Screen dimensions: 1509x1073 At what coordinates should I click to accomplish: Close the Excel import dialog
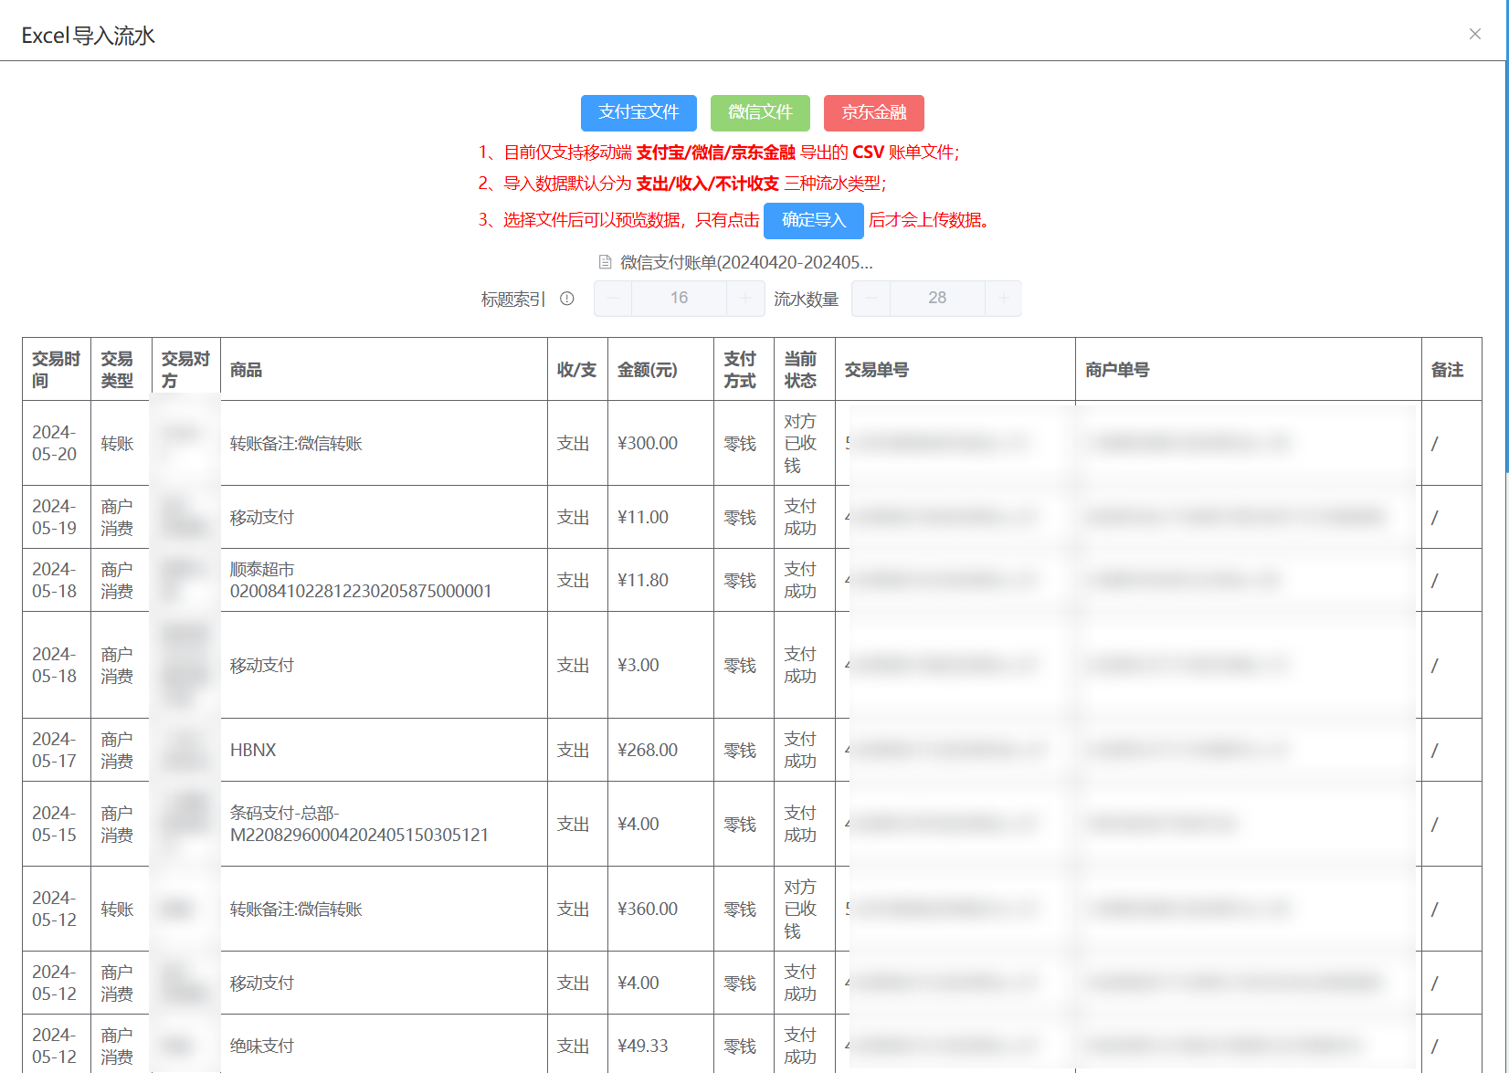pyautogui.click(x=1474, y=34)
